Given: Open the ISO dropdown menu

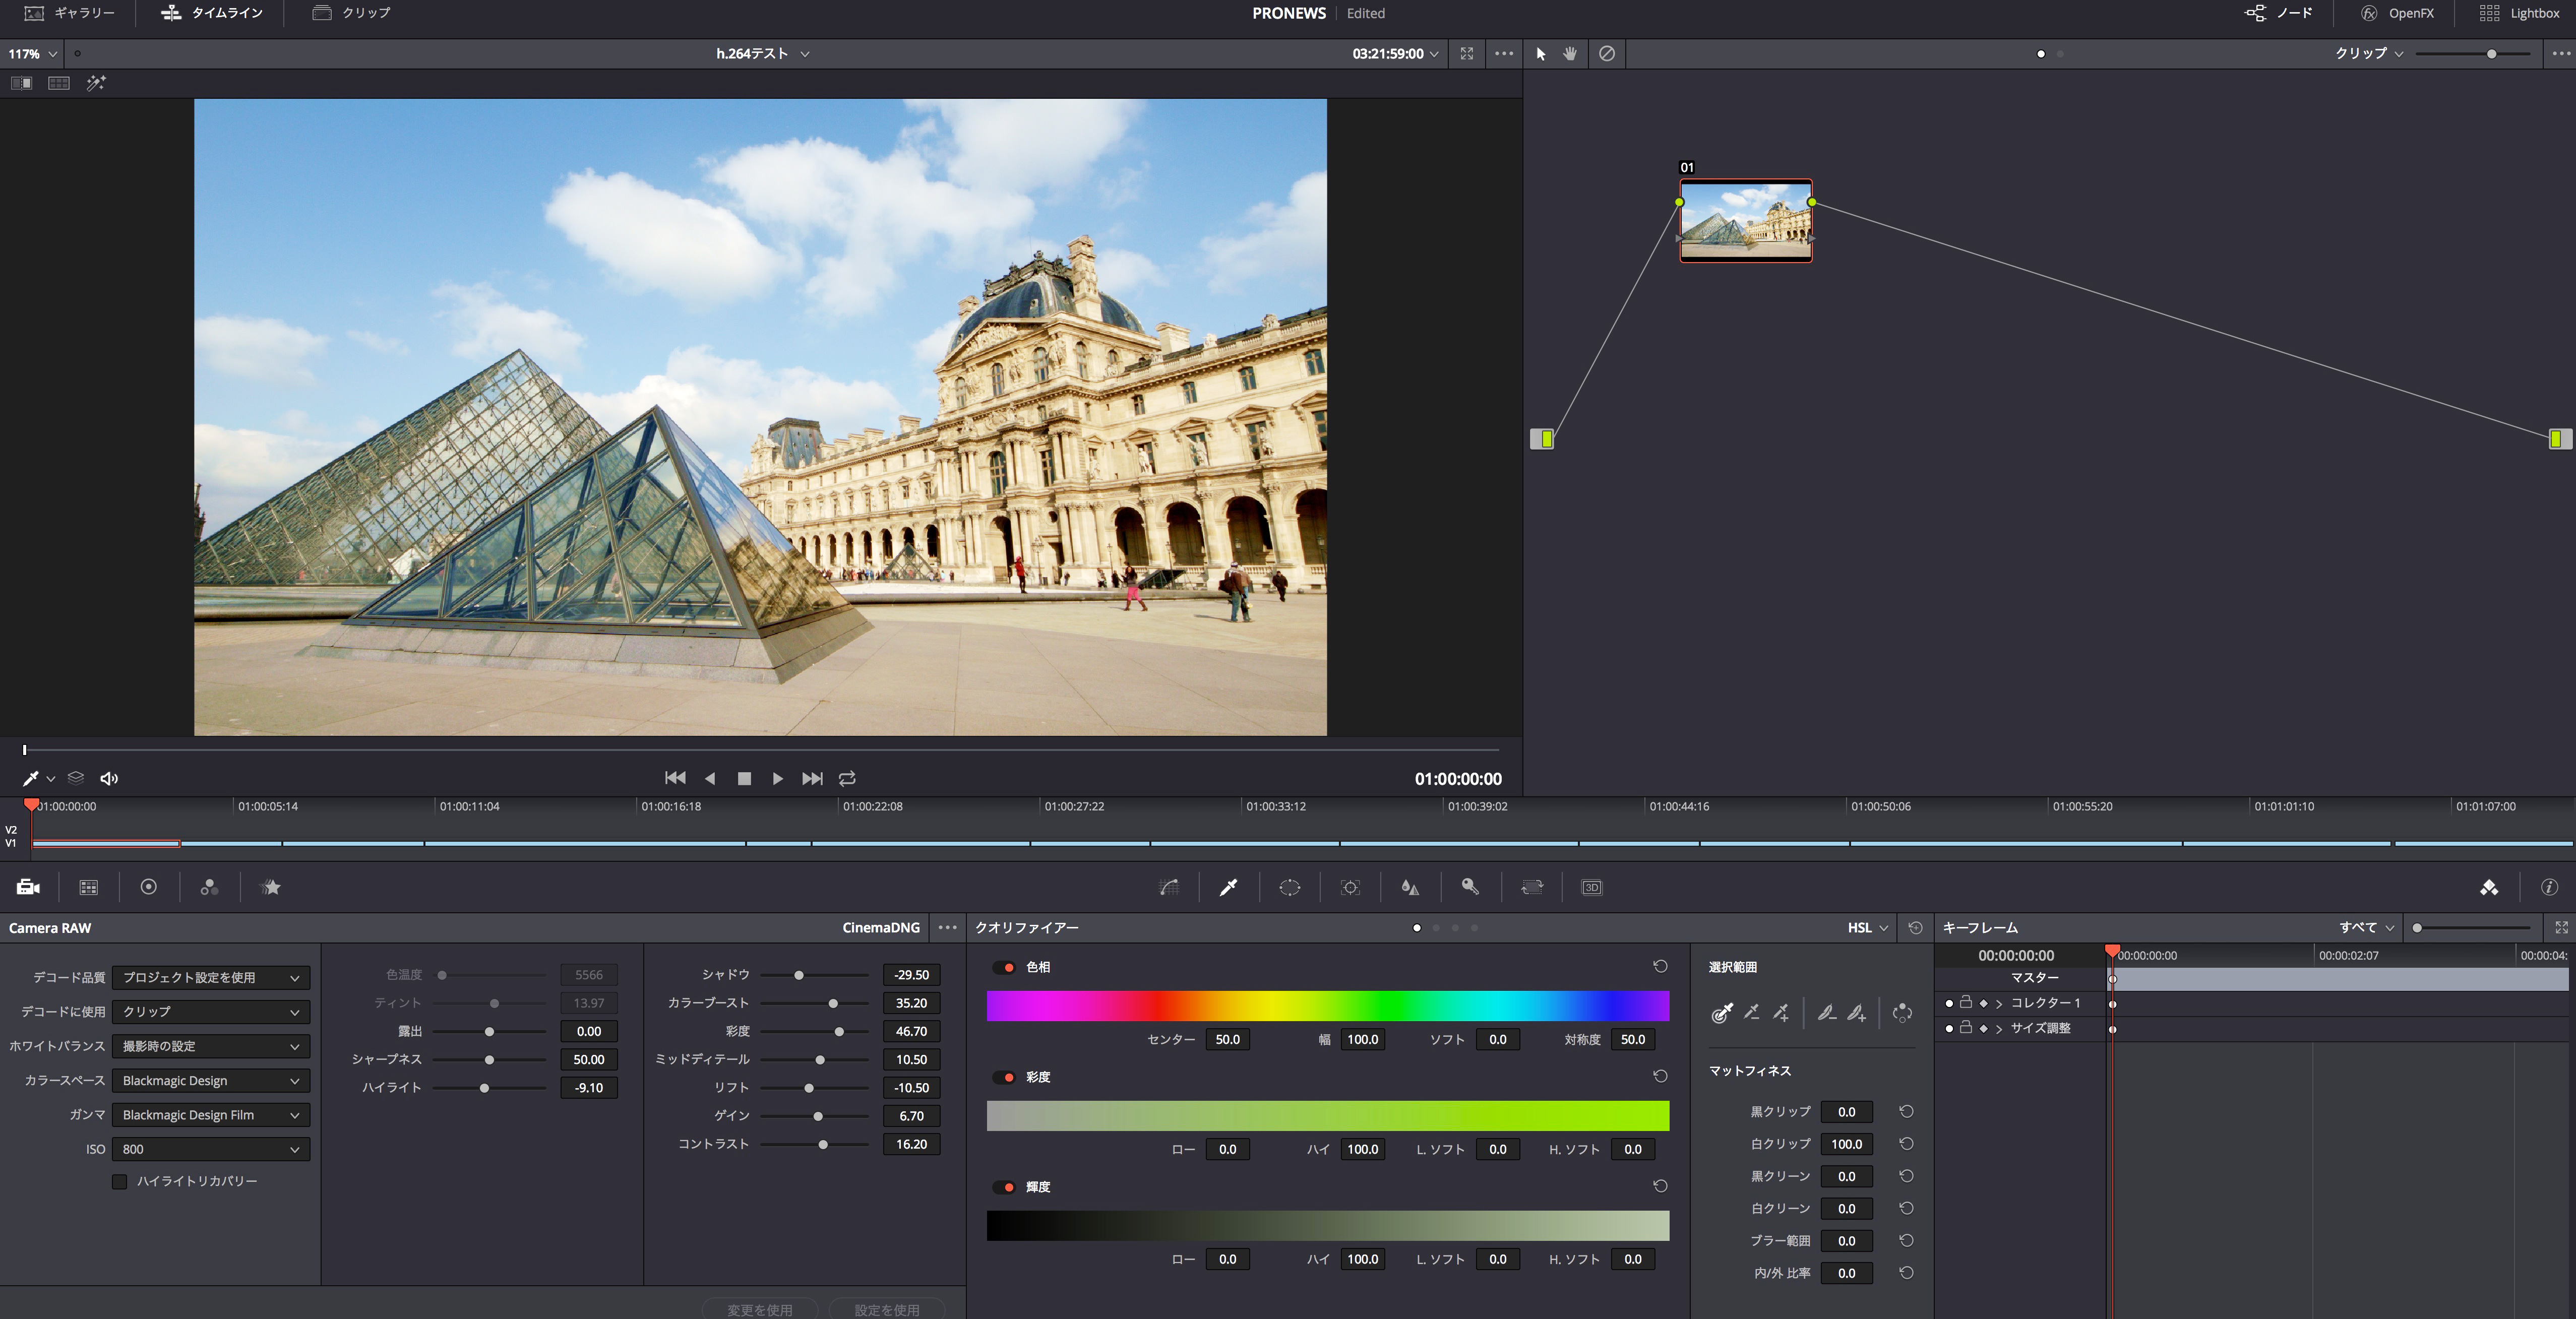Looking at the screenshot, I should click(x=210, y=1149).
